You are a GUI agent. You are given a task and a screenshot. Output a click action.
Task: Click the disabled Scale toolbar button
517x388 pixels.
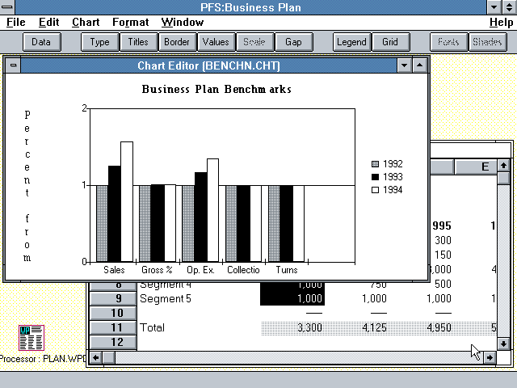[x=254, y=42]
